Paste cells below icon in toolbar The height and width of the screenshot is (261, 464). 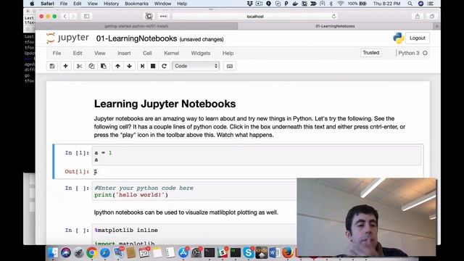pyautogui.click(x=104, y=66)
